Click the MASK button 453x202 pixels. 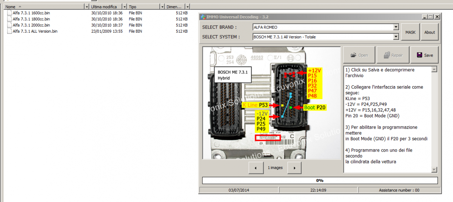pos(410,32)
